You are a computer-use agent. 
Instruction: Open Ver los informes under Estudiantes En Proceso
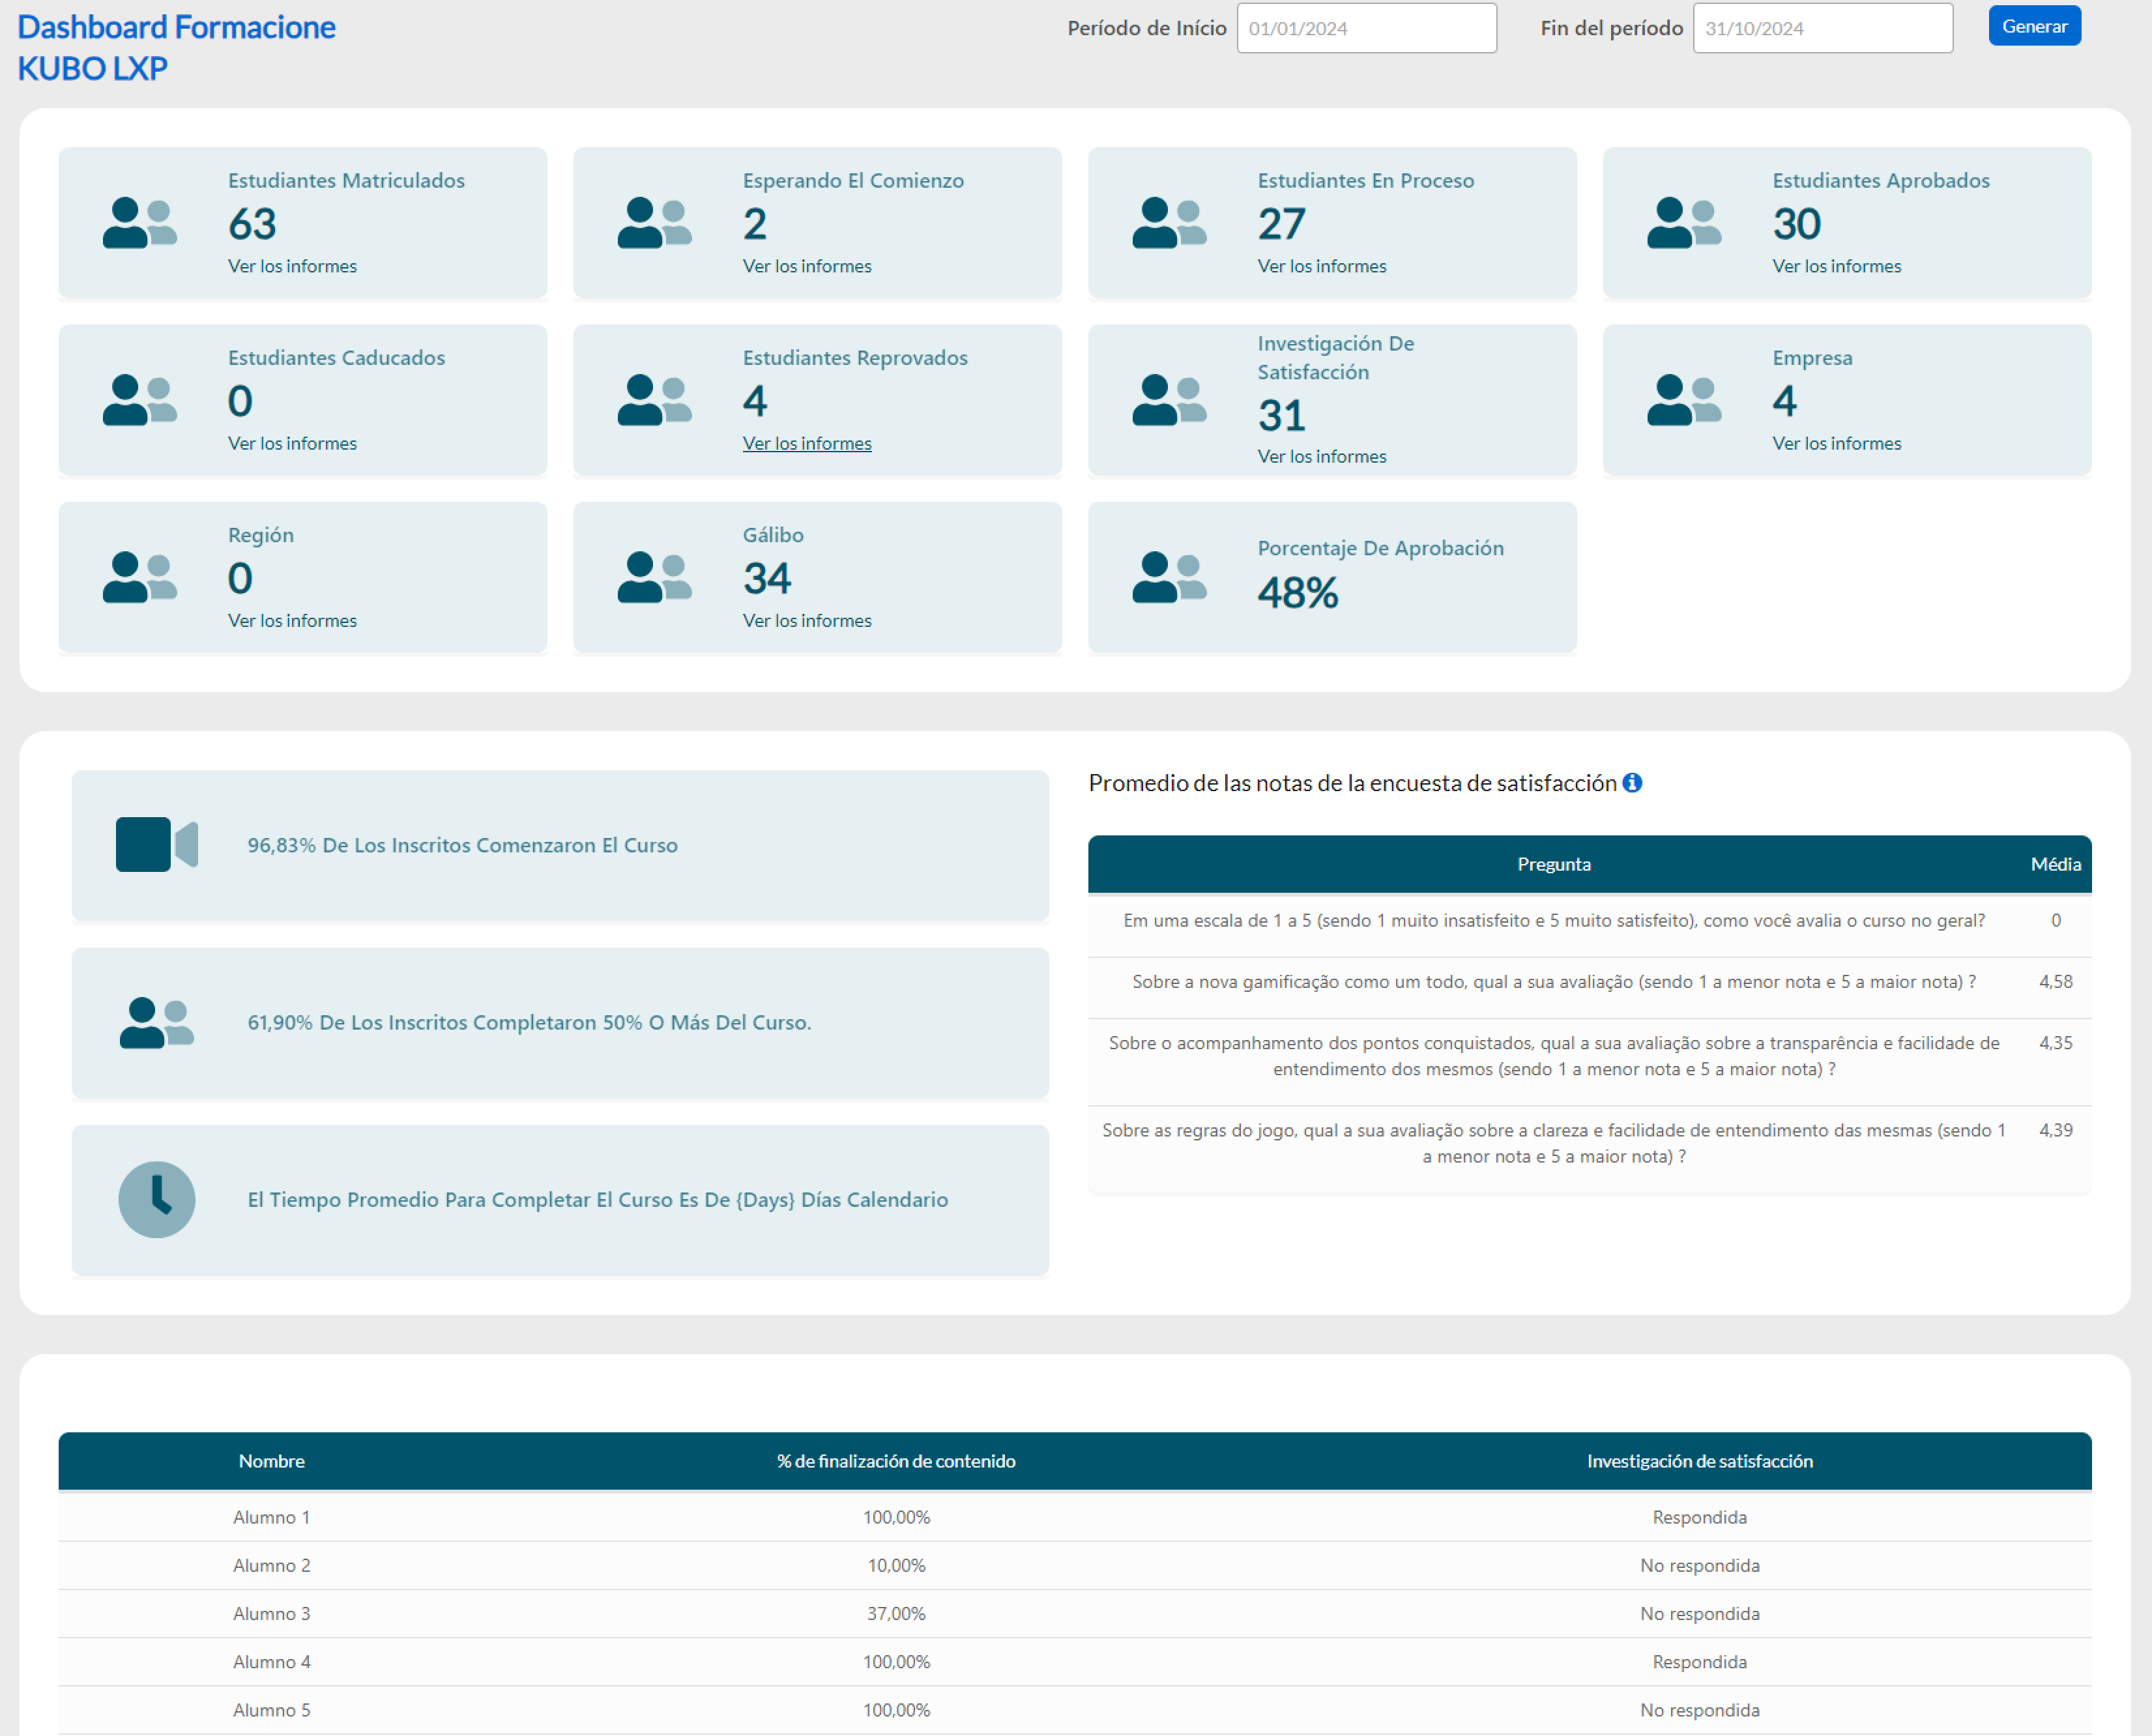coord(1321,266)
